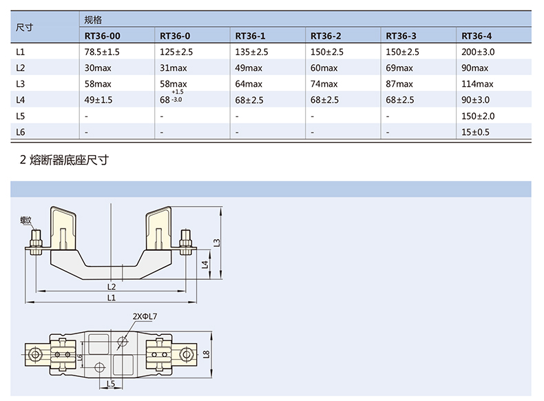Click the top-view fuse base drawing
The height and width of the screenshot is (401, 544).
point(114,355)
